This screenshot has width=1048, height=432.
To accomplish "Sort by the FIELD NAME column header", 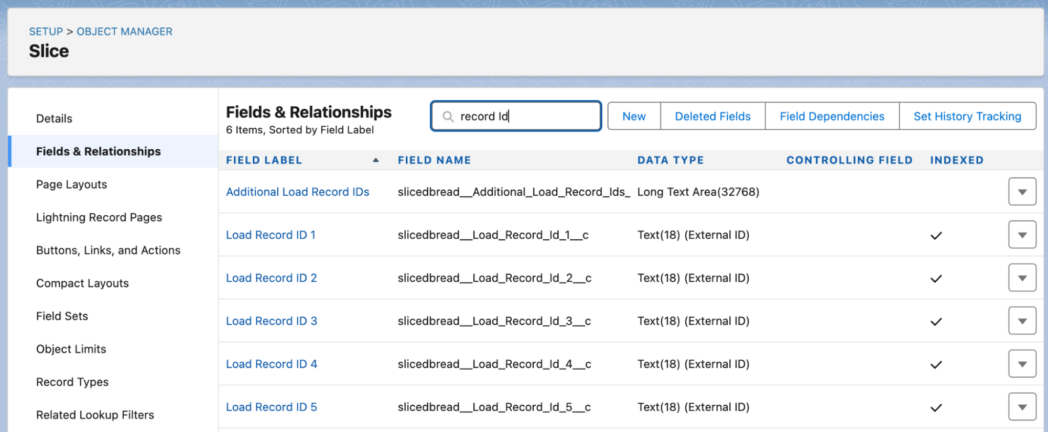I will [x=434, y=160].
